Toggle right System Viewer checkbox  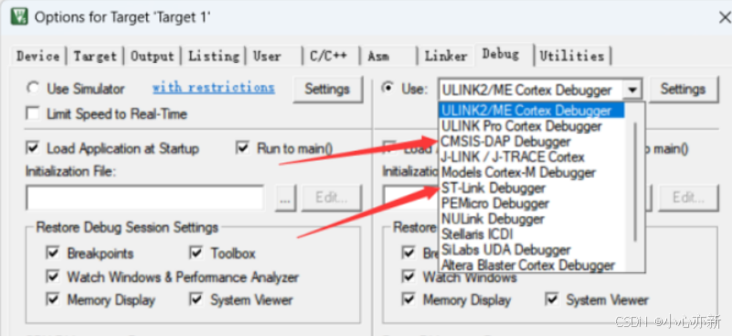coord(552,299)
